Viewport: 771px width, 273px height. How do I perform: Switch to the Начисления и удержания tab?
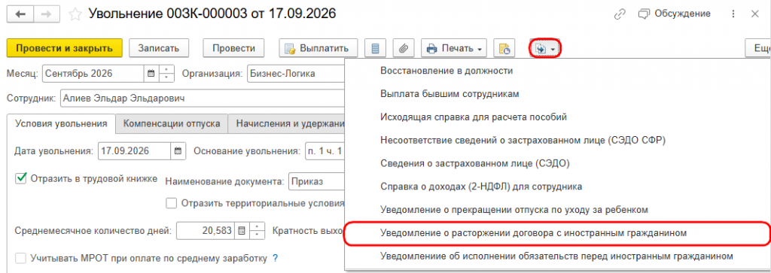(287, 124)
